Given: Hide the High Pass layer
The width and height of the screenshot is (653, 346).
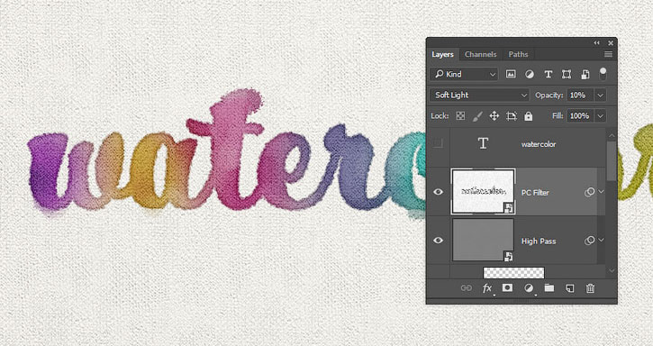Looking at the screenshot, I should pyautogui.click(x=438, y=240).
